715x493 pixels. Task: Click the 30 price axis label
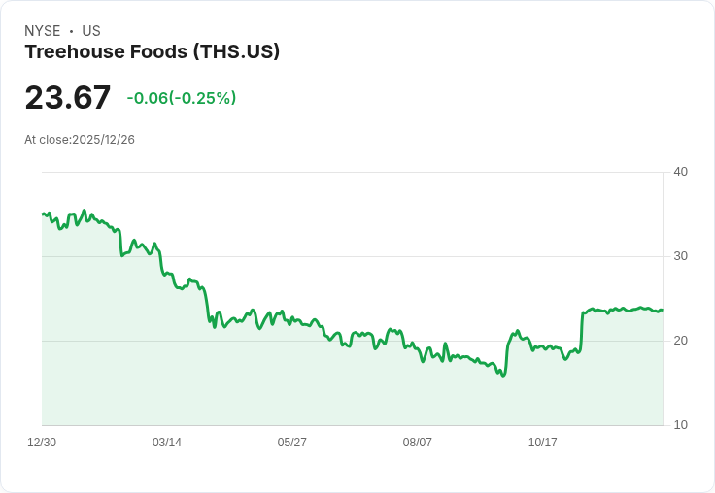point(680,256)
